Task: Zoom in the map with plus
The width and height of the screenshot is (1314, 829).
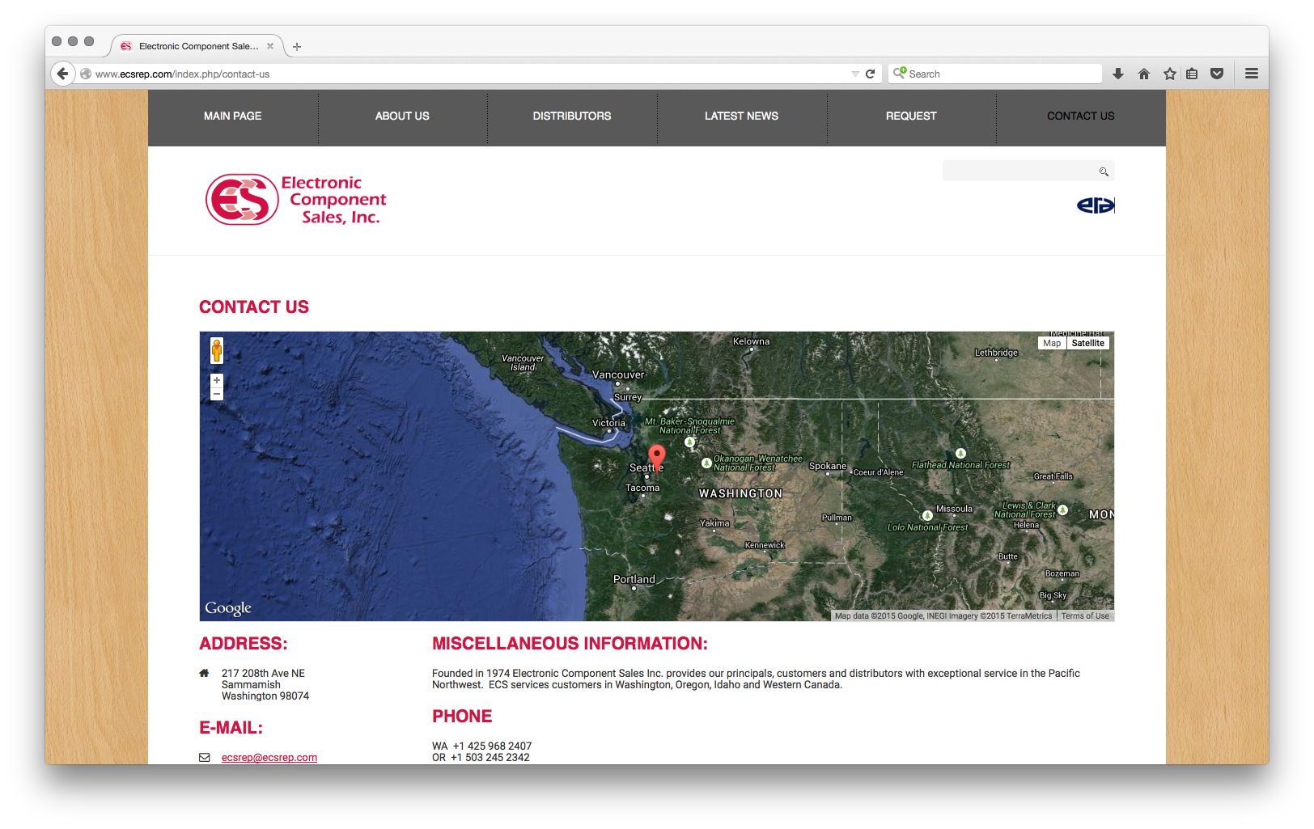Action: 217,380
